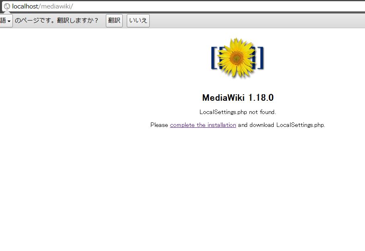Click the orange center of the sunflower
365x251 pixels.
pos(237,58)
